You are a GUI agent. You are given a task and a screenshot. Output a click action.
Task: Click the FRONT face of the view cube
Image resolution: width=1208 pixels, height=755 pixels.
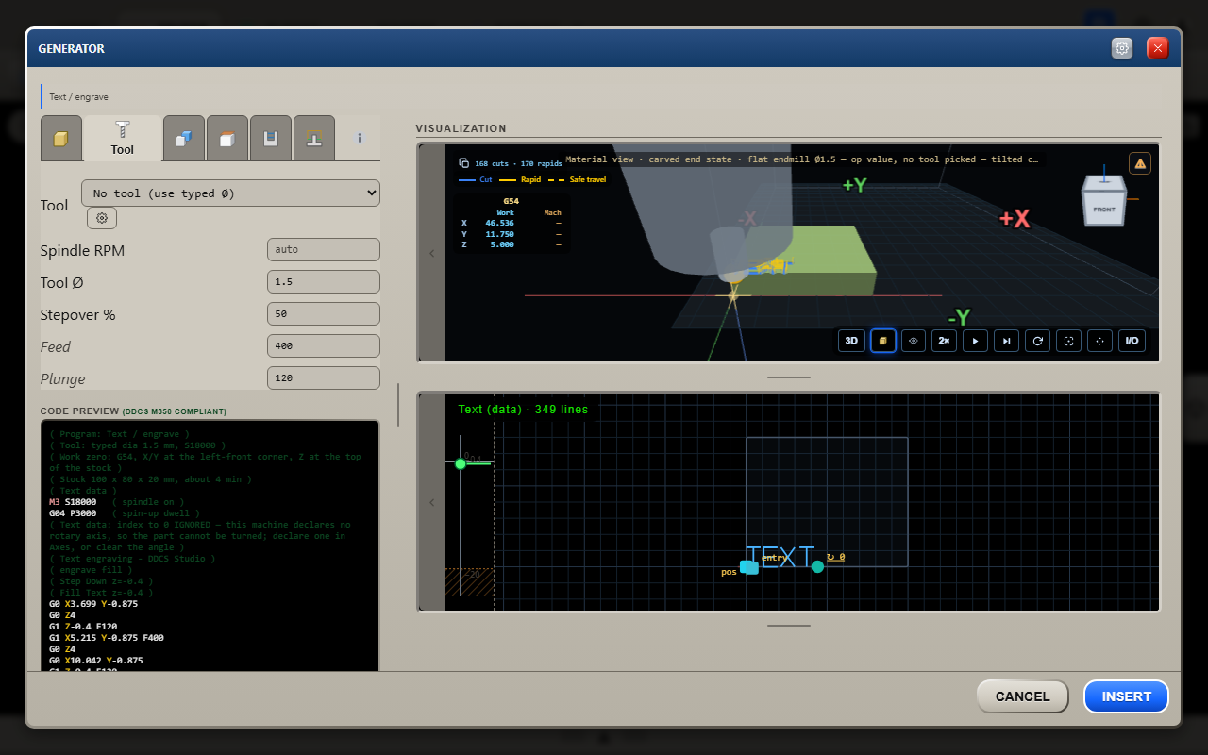pos(1103,209)
